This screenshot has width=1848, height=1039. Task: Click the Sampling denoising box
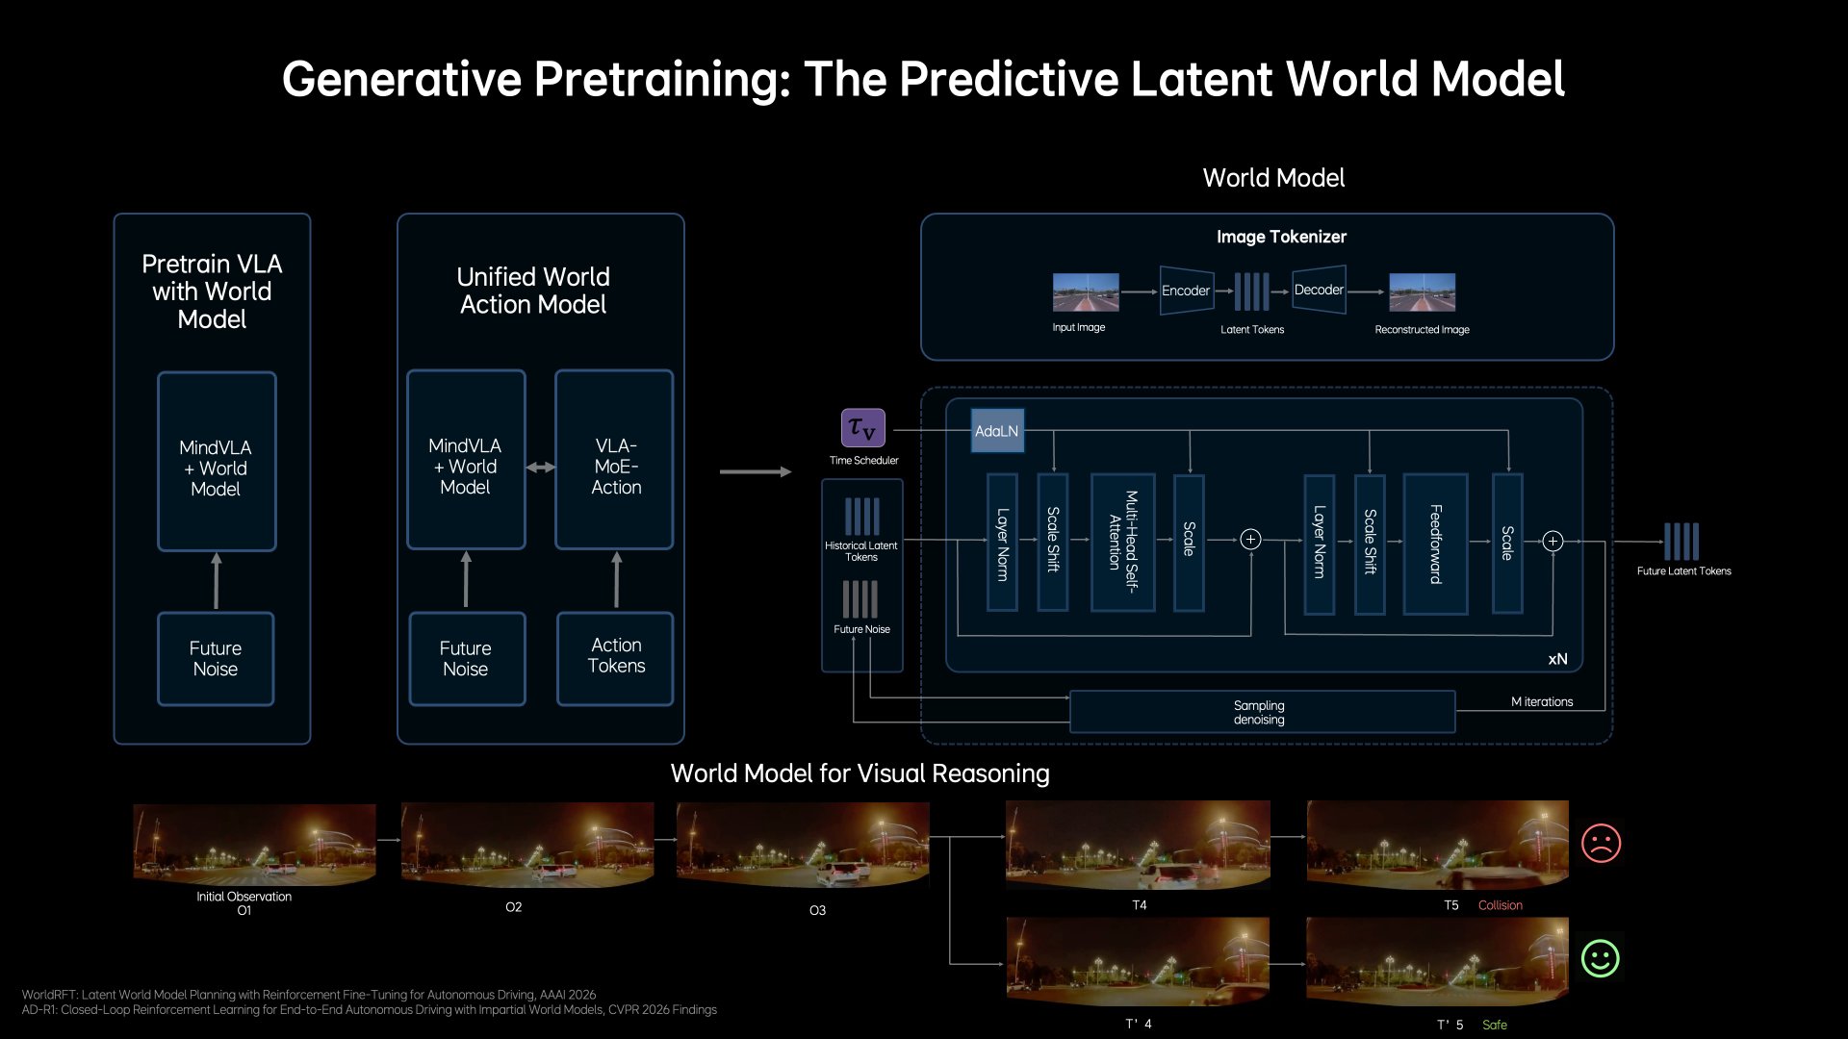coord(1262,712)
